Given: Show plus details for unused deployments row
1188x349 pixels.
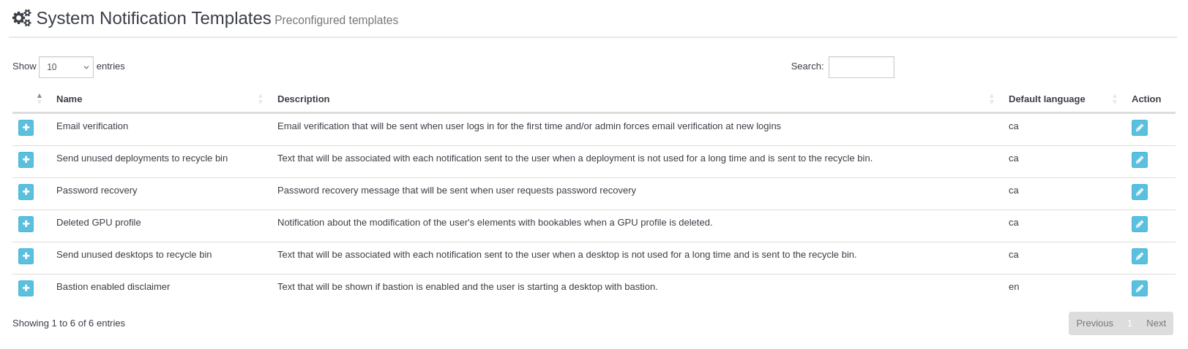Looking at the screenshot, I should 26,160.
